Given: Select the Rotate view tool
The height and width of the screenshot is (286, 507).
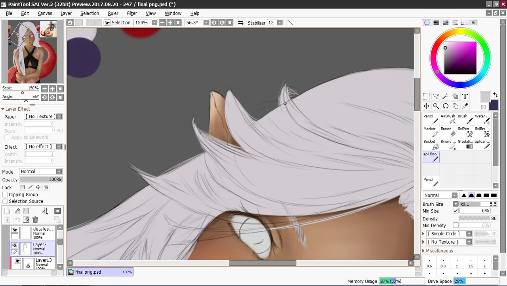Looking at the screenshot, I should pyautogui.click(x=446, y=106).
